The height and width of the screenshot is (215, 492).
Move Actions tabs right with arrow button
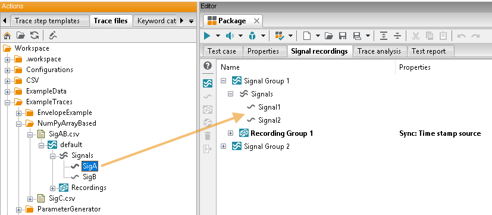(x=181, y=21)
